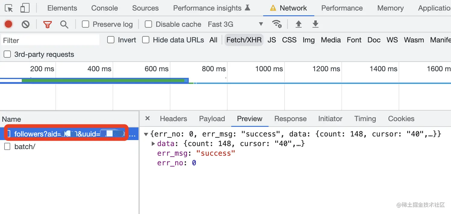451x214 pixels.
Task: Collapse the root response object triangle
Action: tap(146, 134)
